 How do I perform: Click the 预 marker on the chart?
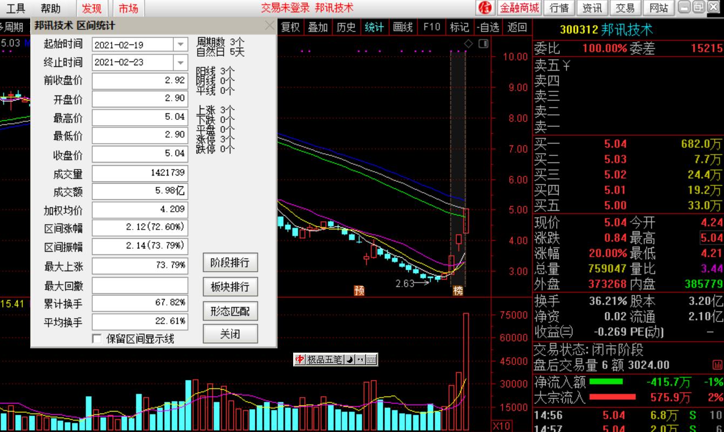pos(359,291)
